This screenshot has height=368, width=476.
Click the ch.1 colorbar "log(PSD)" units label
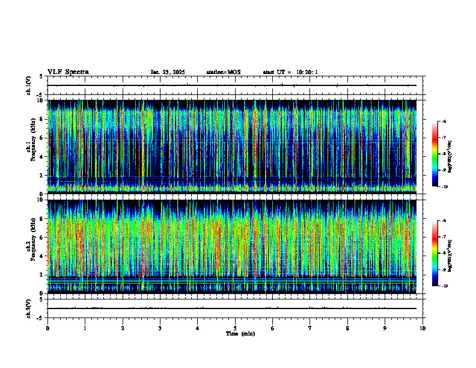[x=451, y=157]
